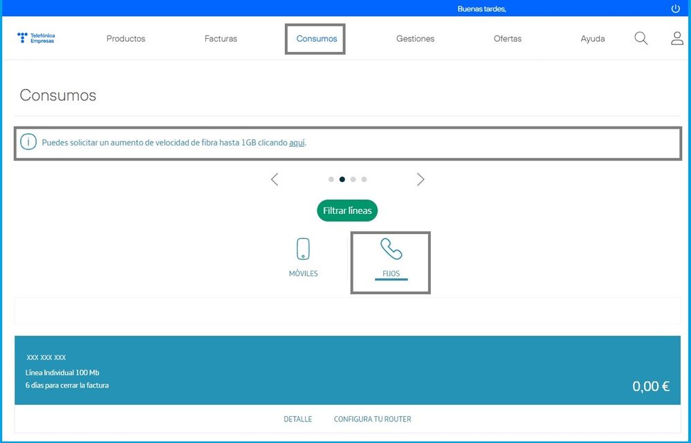Go to previous banner with left arrow
Viewport: 691px width, 443px height.
275,179
